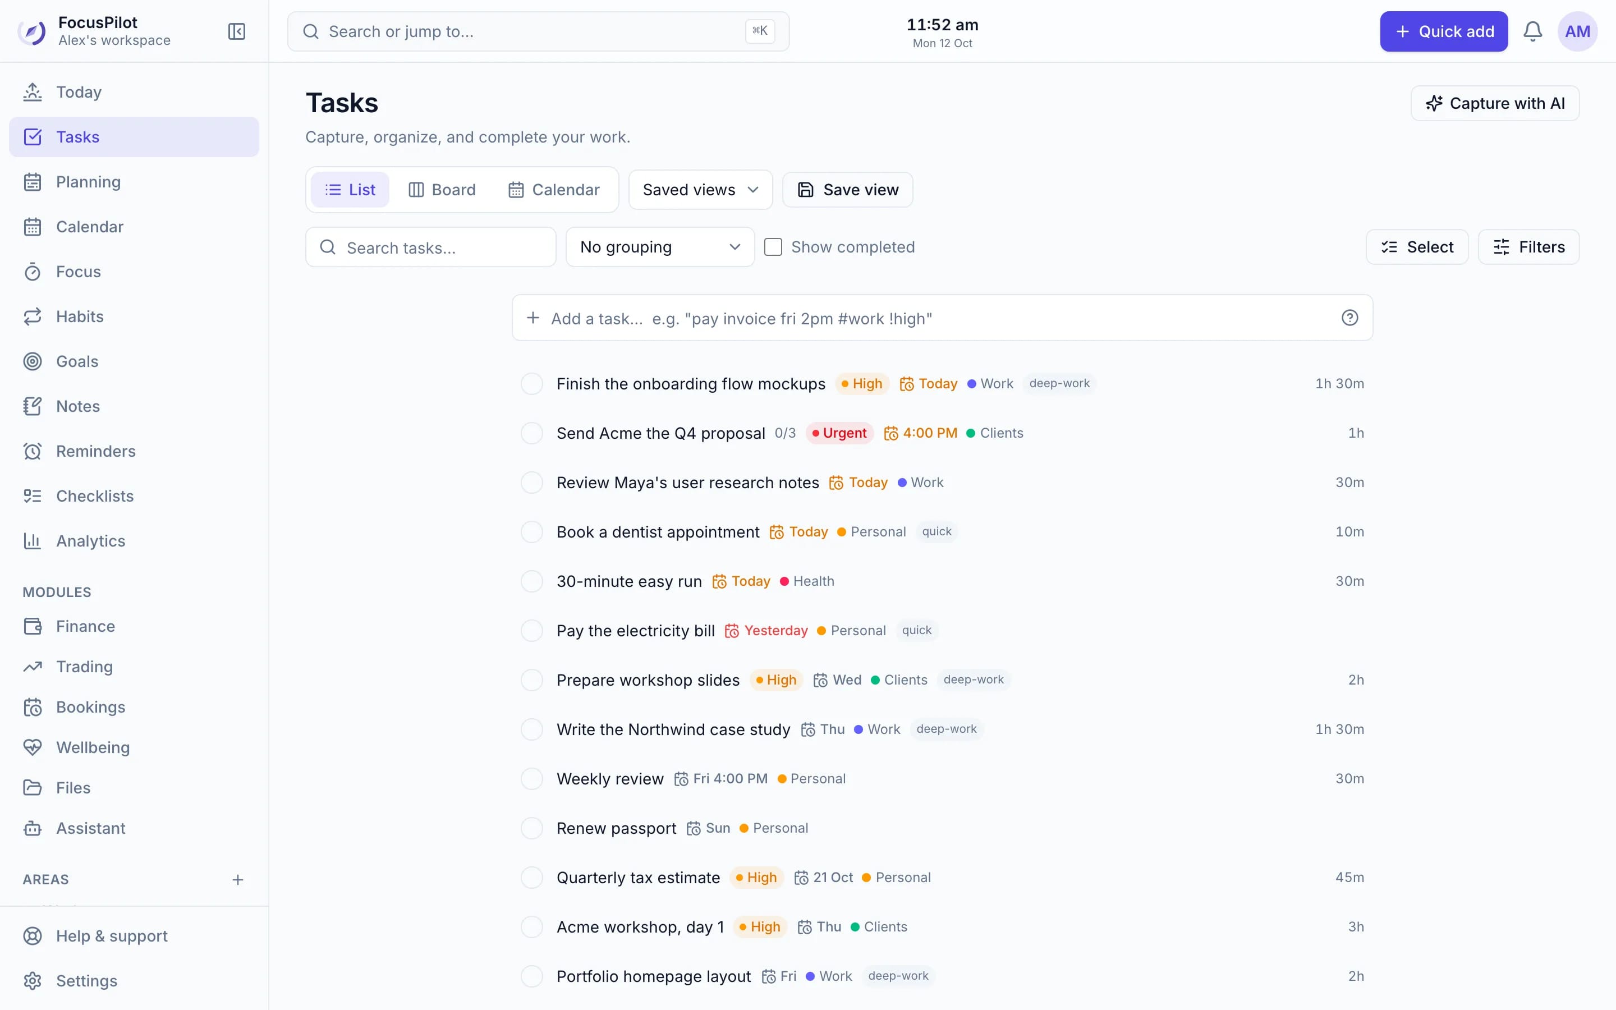The width and height of the screenshot is (1616, 1010).
Task: Click the Save view button
Action: coord(847,190)
